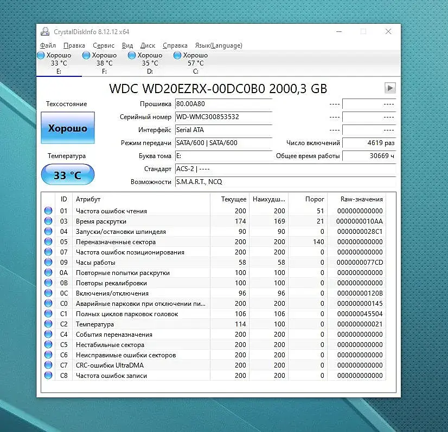Click the ID column header
This screenshot has width=448, height=432.
tap(63, 199)
